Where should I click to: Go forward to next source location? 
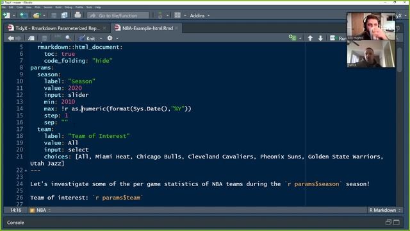[18, 38]
